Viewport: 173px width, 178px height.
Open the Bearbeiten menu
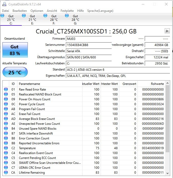coord(20,11)
